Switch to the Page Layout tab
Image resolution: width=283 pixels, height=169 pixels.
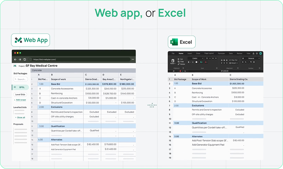coord(209,53)
